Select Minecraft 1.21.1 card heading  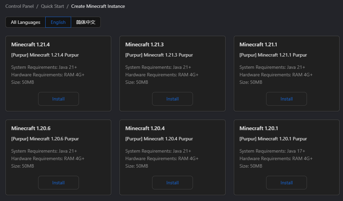259,45
